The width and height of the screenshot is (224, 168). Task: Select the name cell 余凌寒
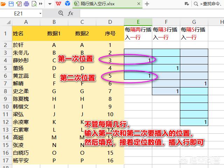pos(26,122)
